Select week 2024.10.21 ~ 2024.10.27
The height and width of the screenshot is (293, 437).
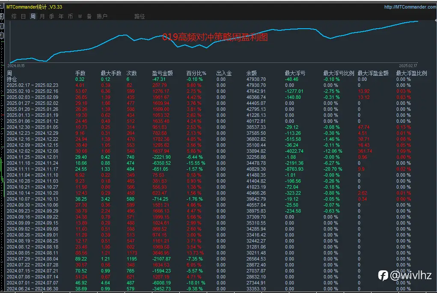[33, 187]
